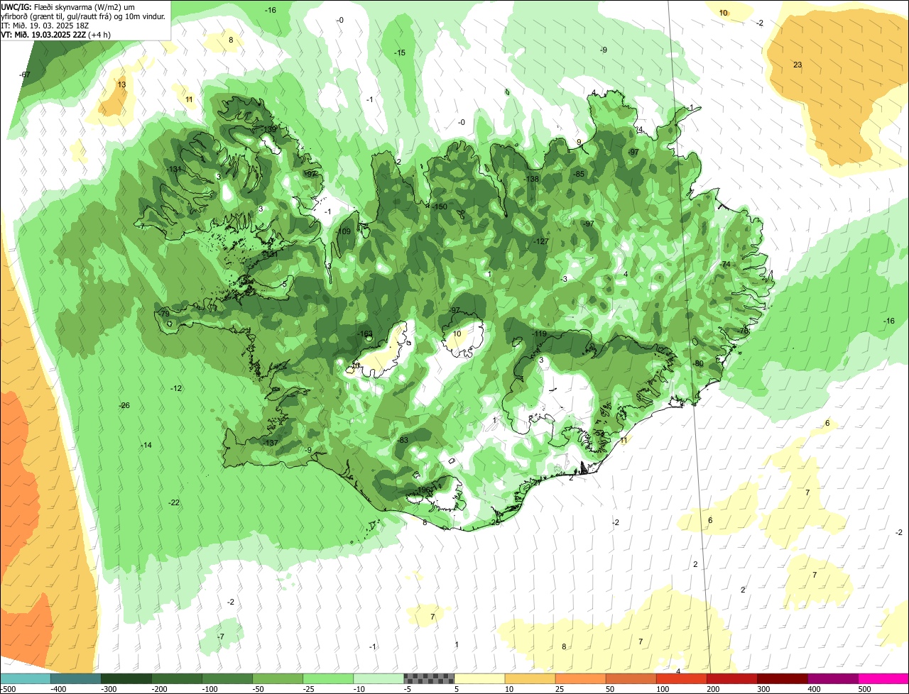Click the magenta above-500 legend swatch
The height and width of the screenshot is (694, 909).
[x=883, y=678]
